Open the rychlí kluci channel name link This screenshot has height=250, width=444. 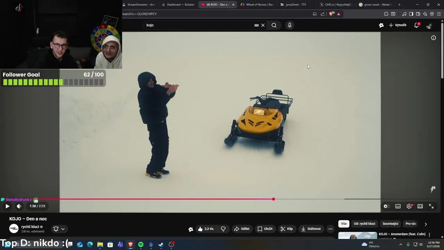30,227
